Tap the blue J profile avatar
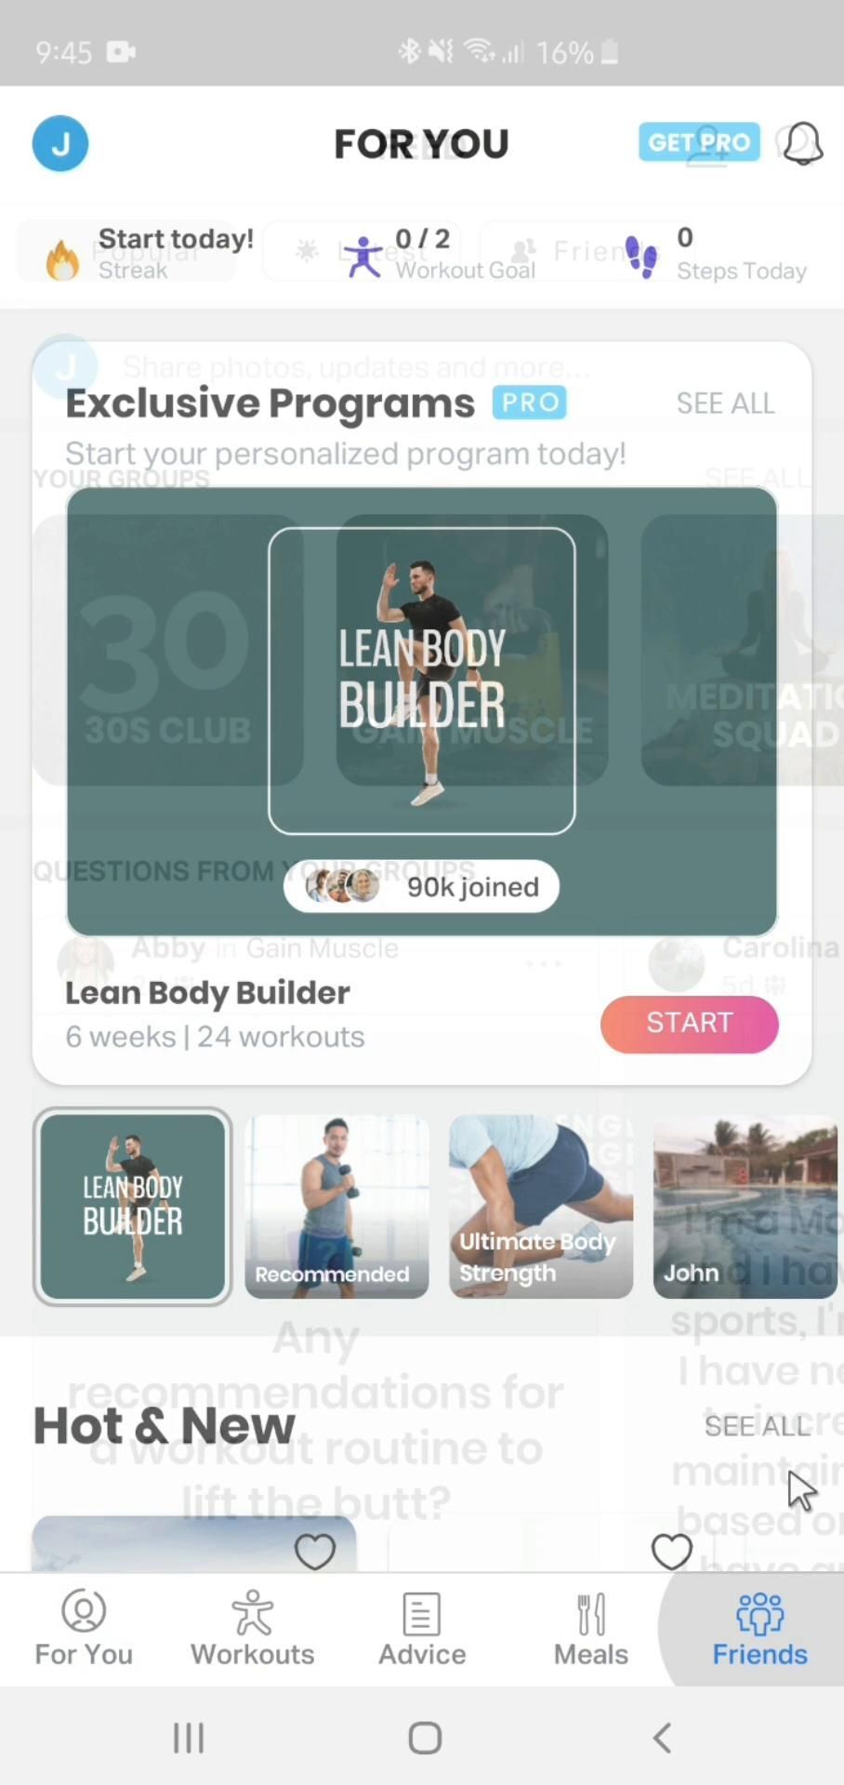Viewport: 844px width, 1785px height. (60, 143)
